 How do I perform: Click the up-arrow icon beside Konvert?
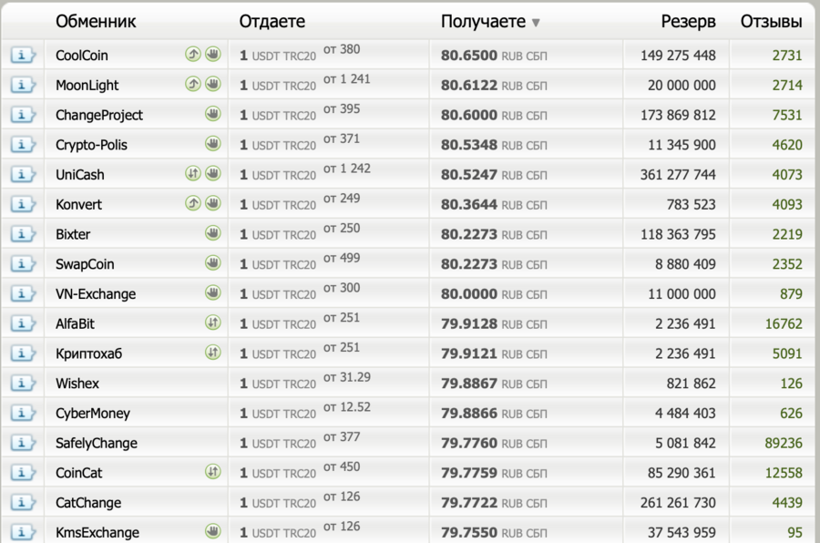click(x=193, y=204)
